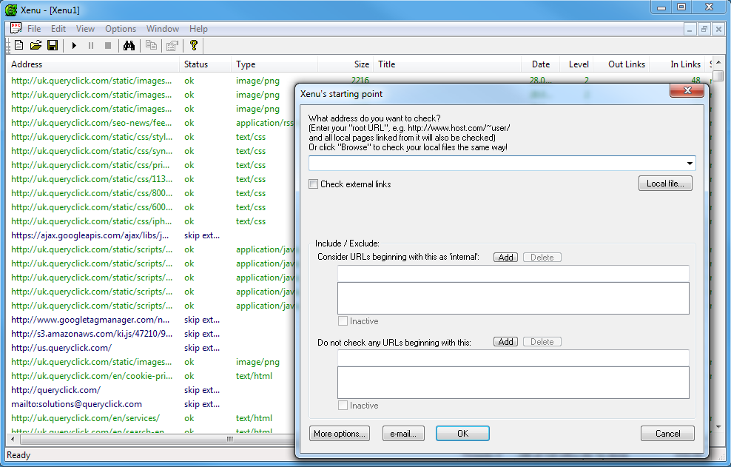This screenshot has height=467, width=731.
Task: Click the inner document restore button
Action: 704,29
